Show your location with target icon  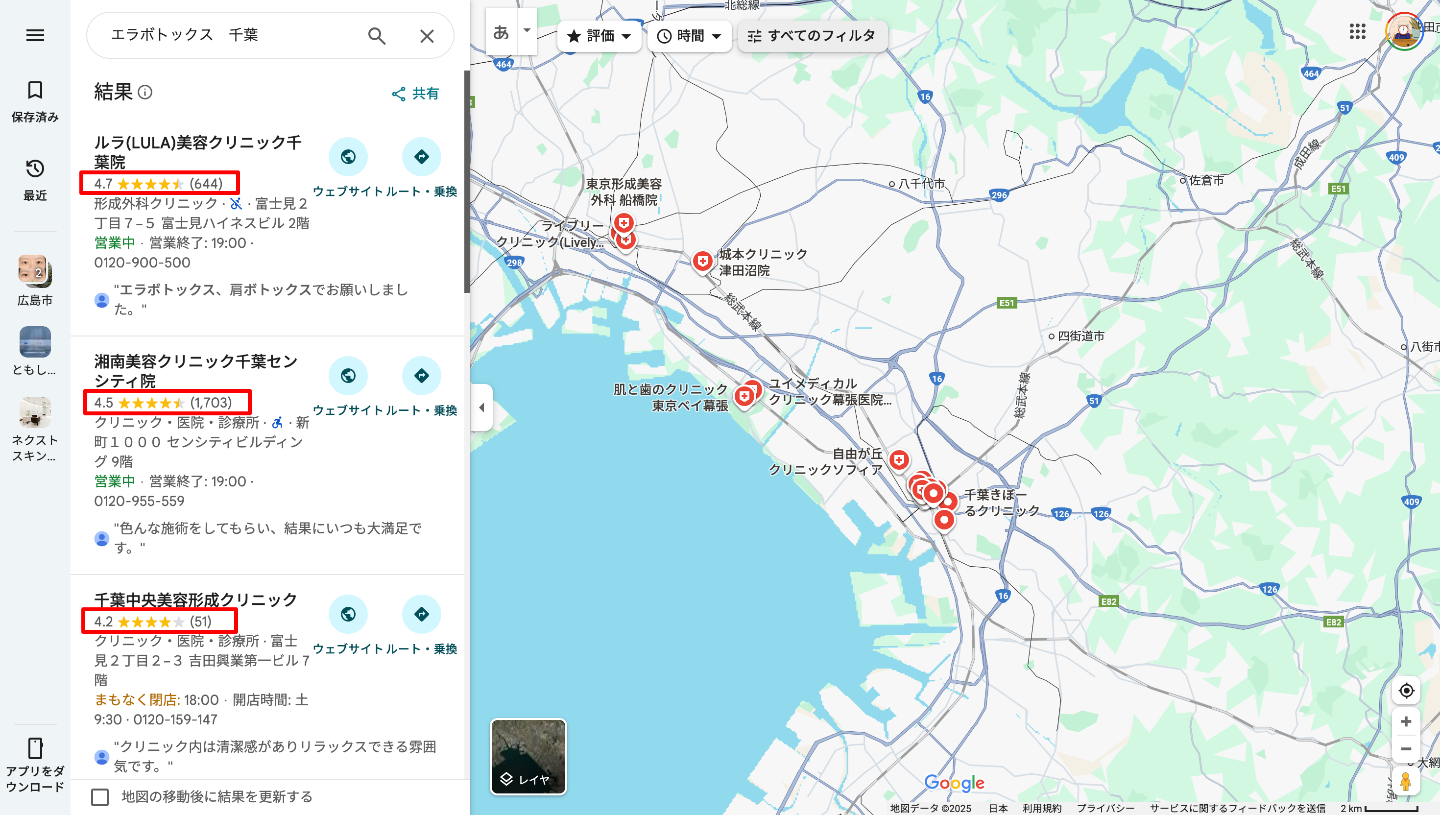tap(1406, 691)
